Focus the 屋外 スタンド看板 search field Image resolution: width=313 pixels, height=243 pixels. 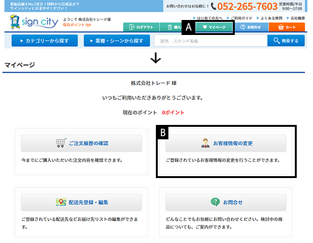[x=211, y=41]
